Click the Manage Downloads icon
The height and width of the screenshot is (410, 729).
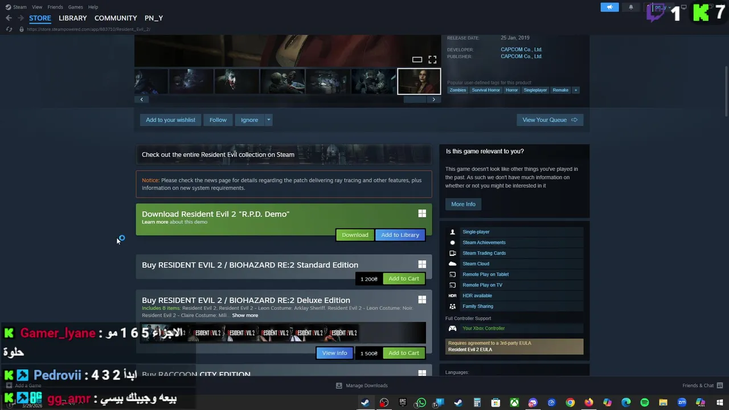[339, 386]
